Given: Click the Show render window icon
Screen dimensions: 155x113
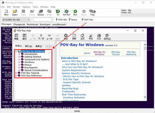Looking at the screenshot, I should (49, 13).
